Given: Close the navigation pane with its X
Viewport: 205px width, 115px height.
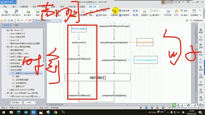Looking at the screenshot, I should tap(45, 24).
